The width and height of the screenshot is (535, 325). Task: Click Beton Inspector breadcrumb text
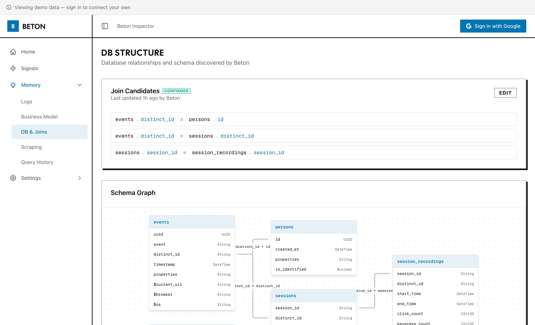(x=135, y=26)
